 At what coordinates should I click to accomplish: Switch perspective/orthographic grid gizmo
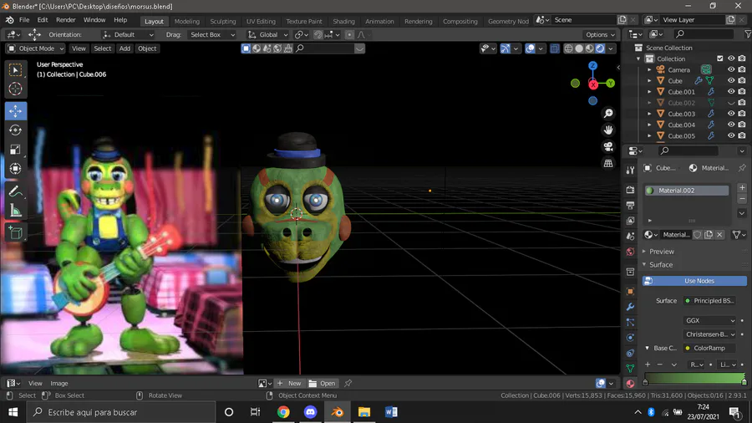608,163
